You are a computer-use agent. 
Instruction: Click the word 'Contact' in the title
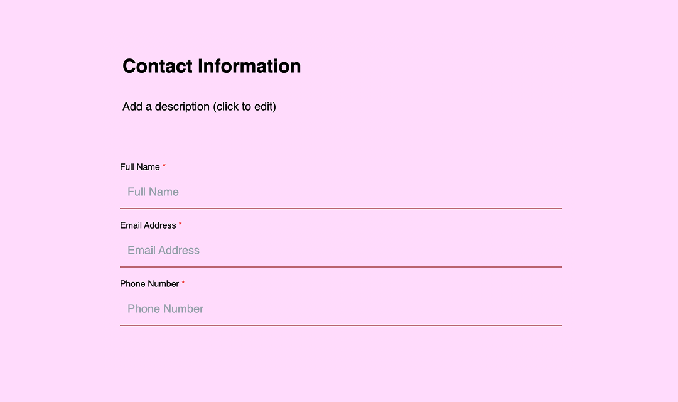click(158, 66)
